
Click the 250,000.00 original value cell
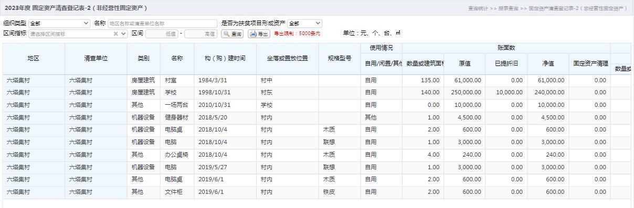[464, 93]
